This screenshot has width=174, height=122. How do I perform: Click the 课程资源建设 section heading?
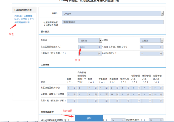point(47,112)
